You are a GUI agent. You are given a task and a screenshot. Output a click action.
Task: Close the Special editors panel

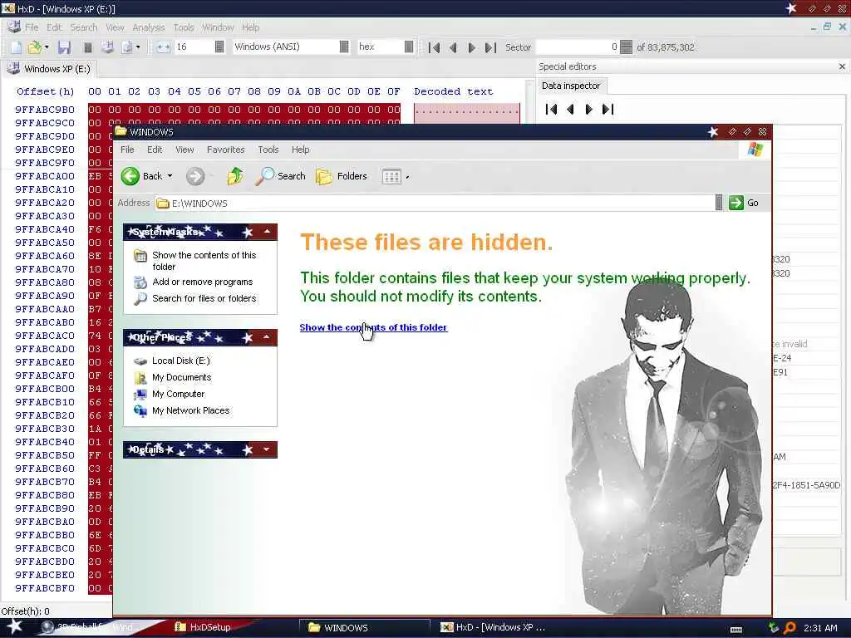pos(842,66)
